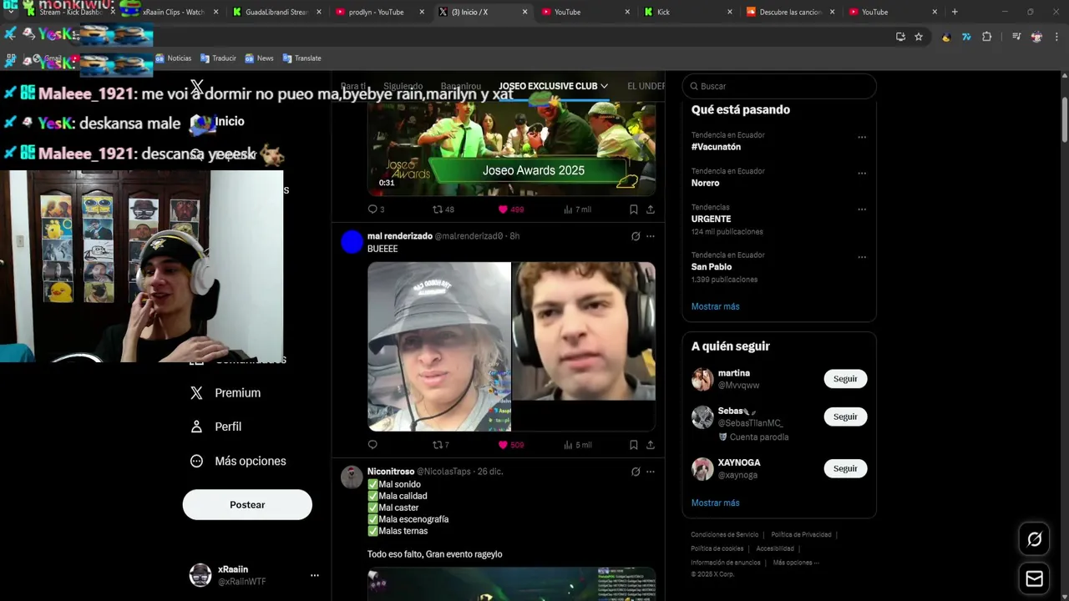Open the messages envelope floating button
The image size is (1069, 601).
click(x=1034, y=578)
